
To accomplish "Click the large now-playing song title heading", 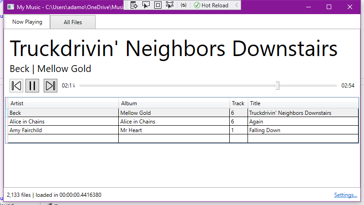I will [173, 49].
